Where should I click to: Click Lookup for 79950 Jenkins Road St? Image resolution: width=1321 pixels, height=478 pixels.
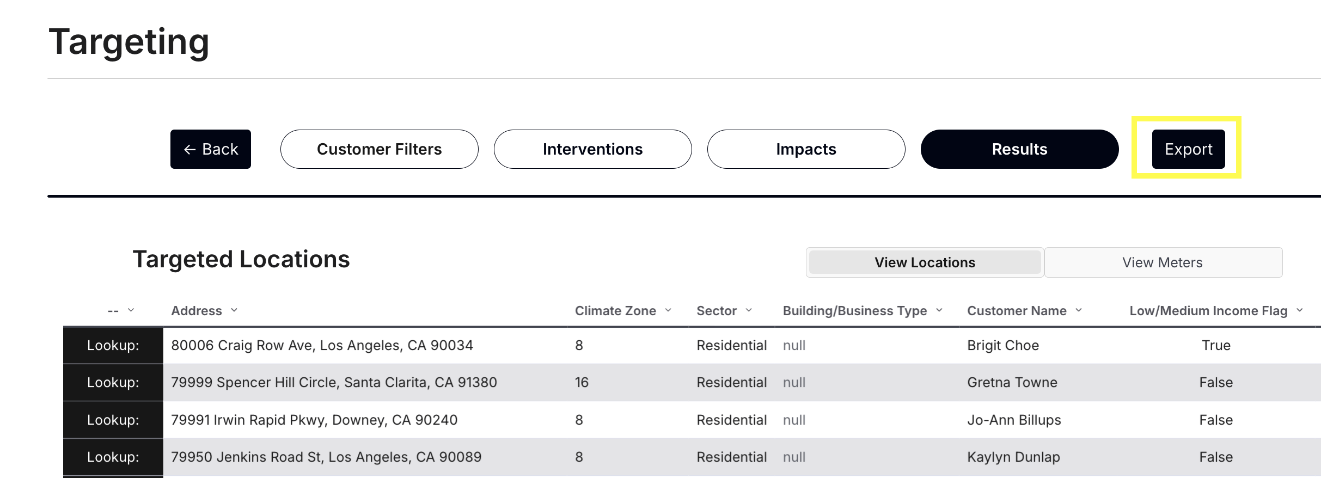click(113, 457)
